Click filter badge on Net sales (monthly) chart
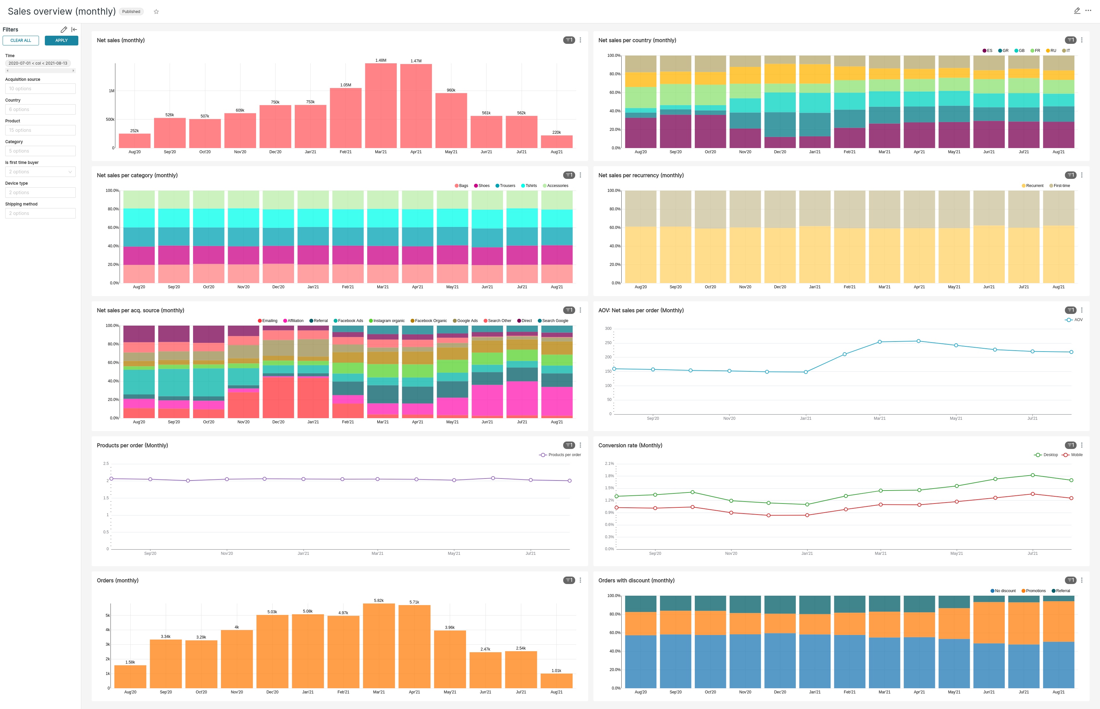Screen dimensions: 1100x709 (569, 40)
